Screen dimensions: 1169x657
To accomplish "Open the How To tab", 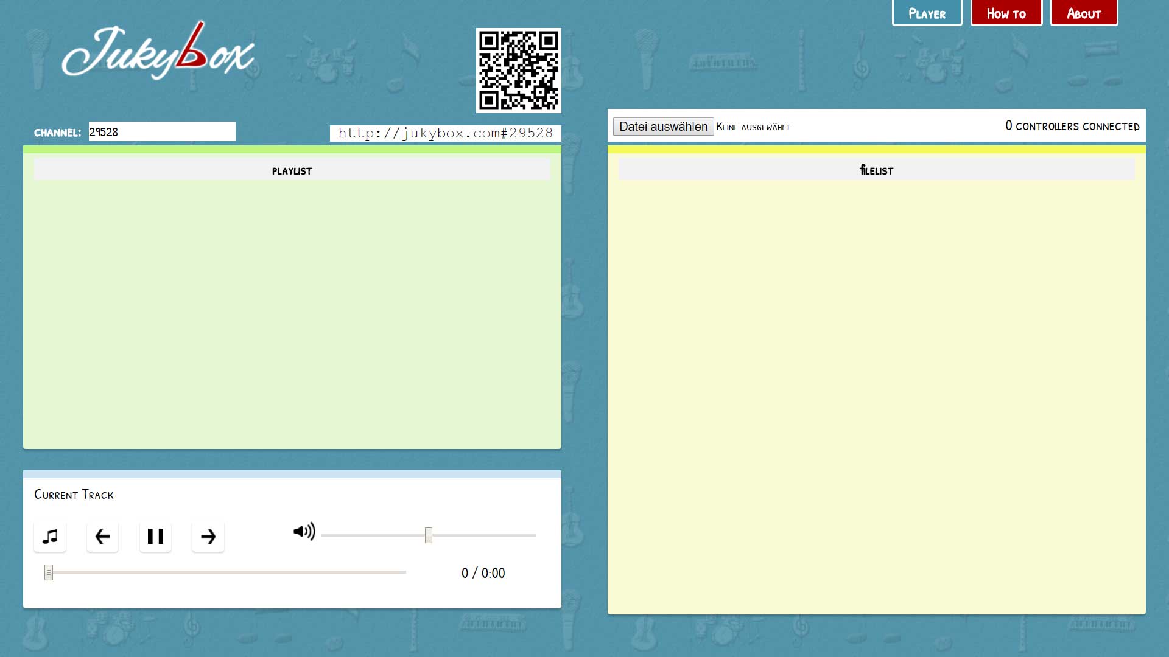I will [1006, 13].
